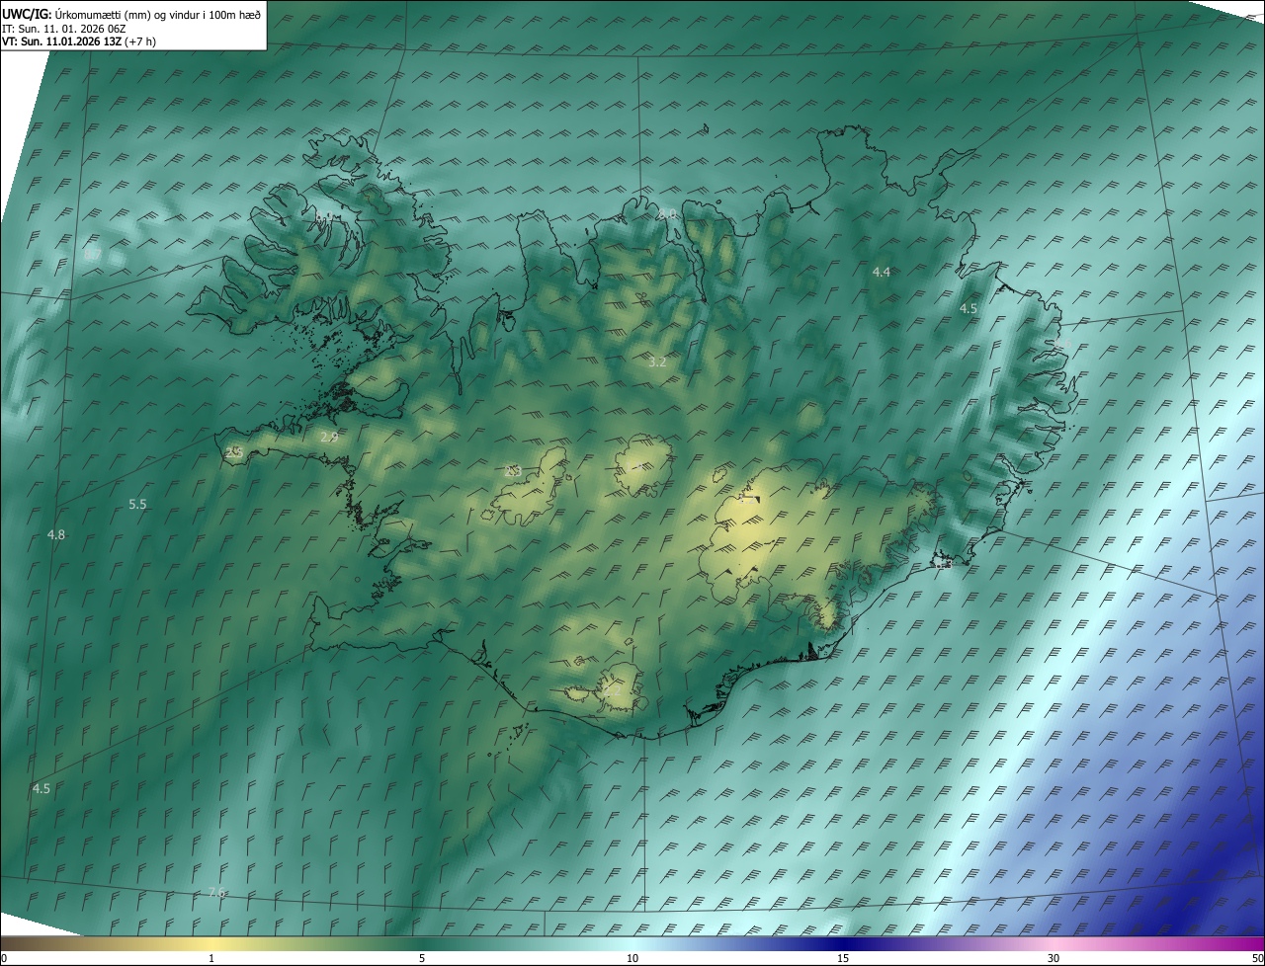Click the 2.9 value label on the map
Viewport: 1265px width, 966px height.
329,437
